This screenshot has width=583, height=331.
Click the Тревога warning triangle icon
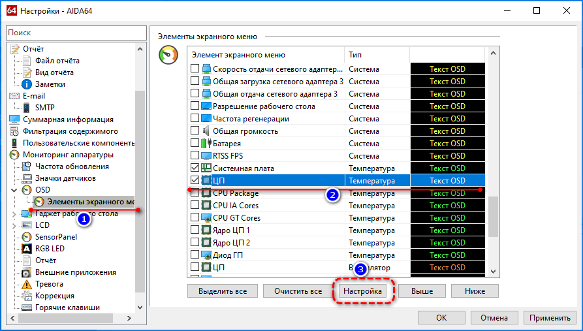pos(27,284)
